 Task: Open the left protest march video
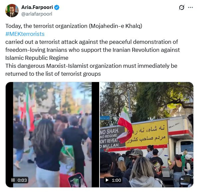52,135
